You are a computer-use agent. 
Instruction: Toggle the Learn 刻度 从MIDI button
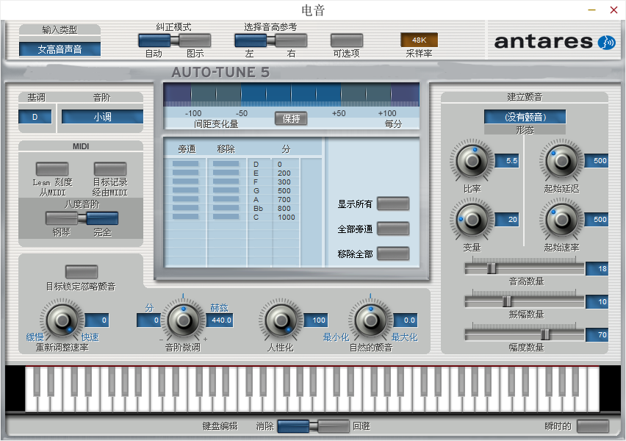[52, 168]
